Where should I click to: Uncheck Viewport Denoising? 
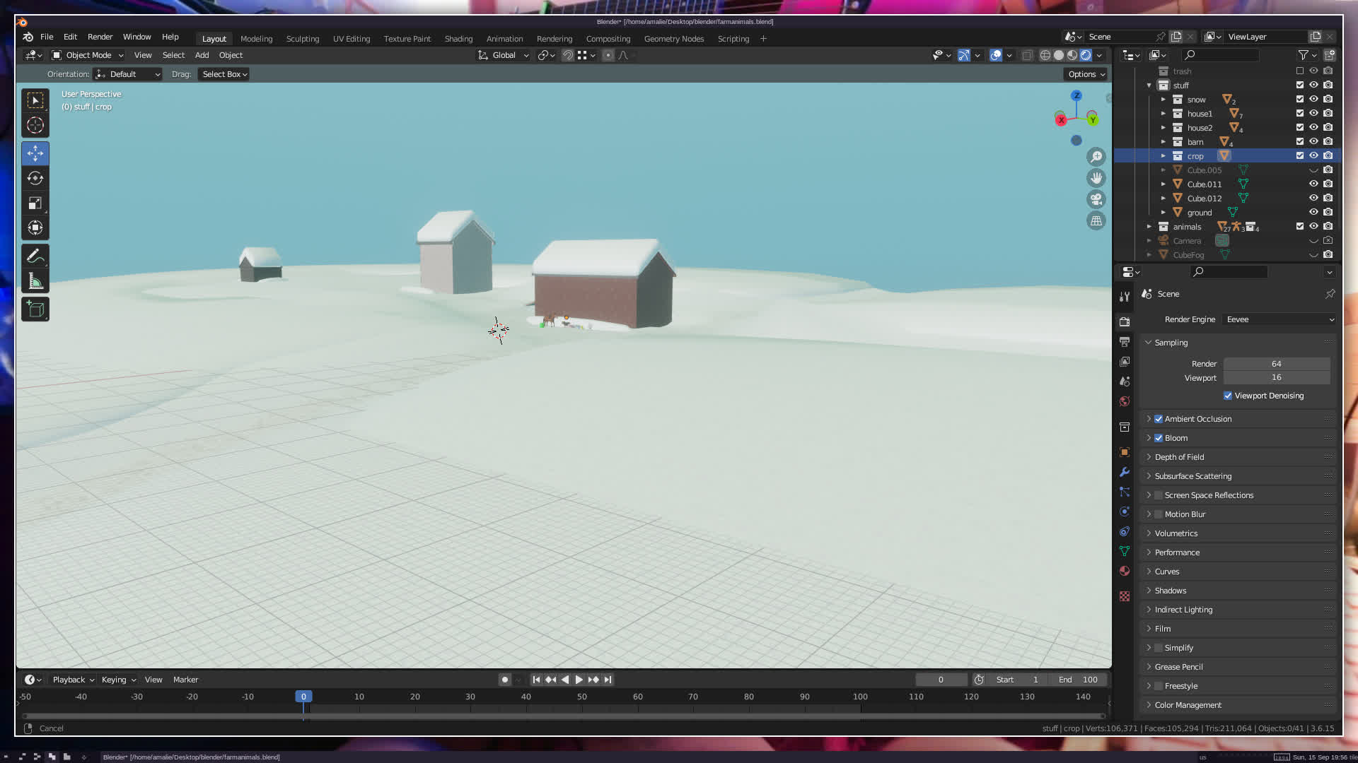pyautogui.click(x=1228, y=396)
